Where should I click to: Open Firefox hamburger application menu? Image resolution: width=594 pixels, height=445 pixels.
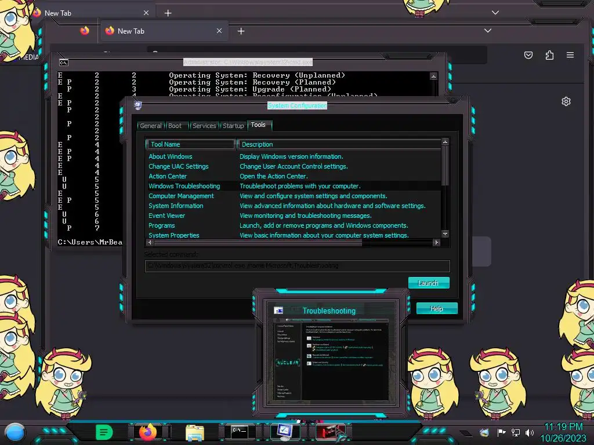[570, 55]
